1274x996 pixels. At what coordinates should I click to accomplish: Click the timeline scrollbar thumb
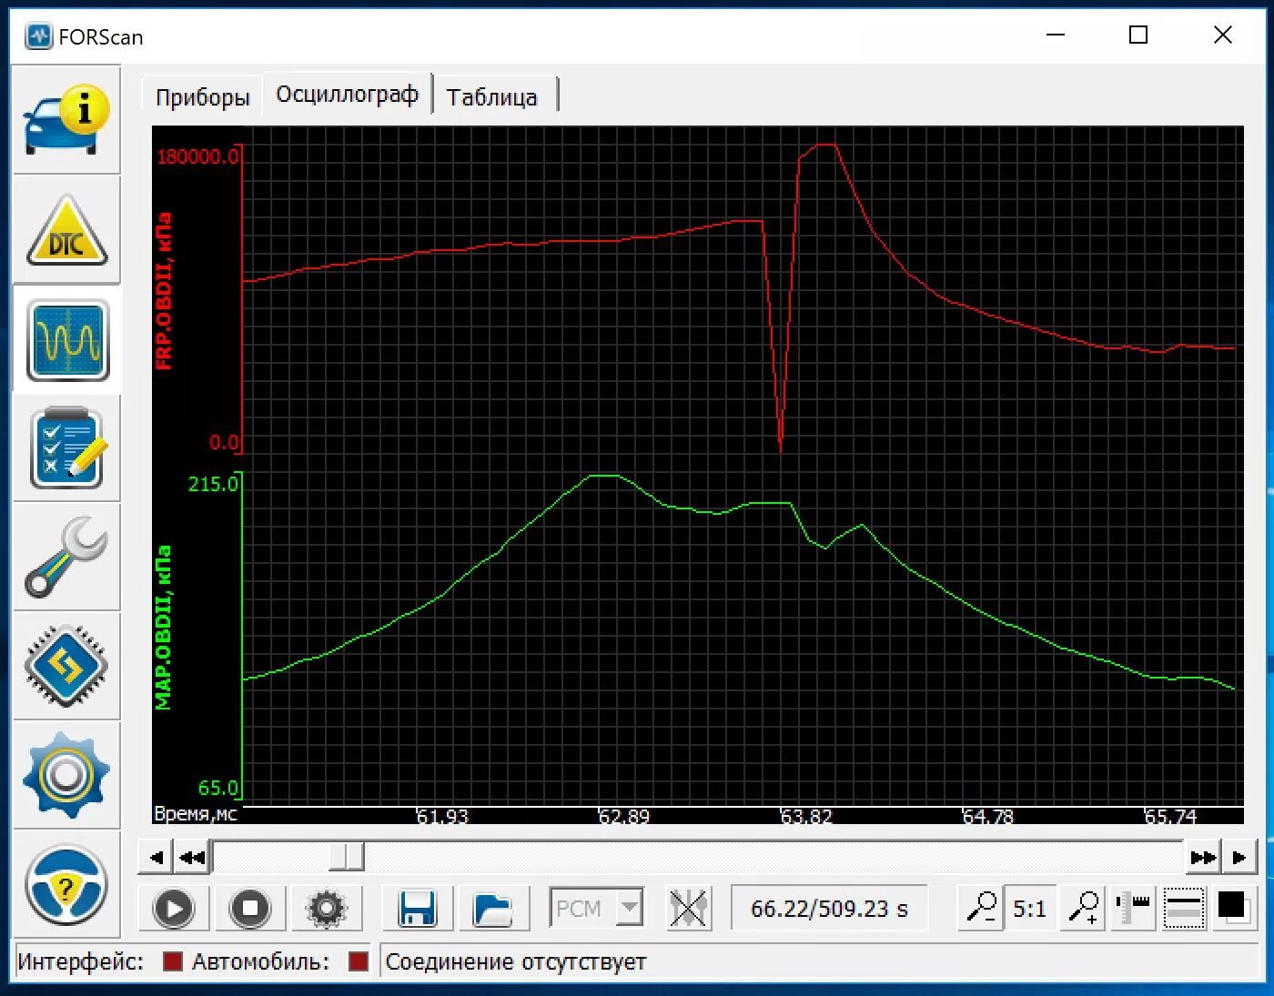[x=346, y=857]
